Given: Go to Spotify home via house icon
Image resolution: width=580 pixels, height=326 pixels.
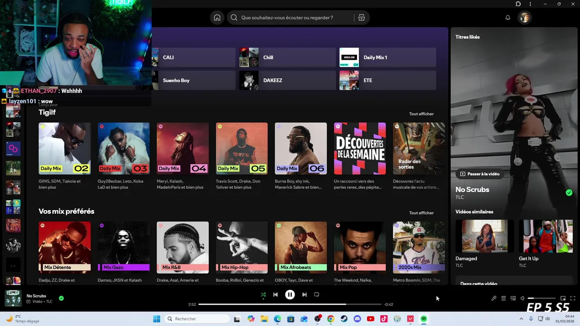Looking at the screenshot, I should [217, 18].
